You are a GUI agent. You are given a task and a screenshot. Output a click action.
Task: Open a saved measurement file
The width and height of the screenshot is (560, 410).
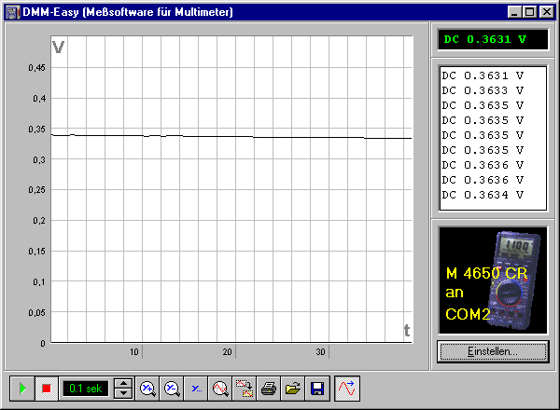(293, 388)
